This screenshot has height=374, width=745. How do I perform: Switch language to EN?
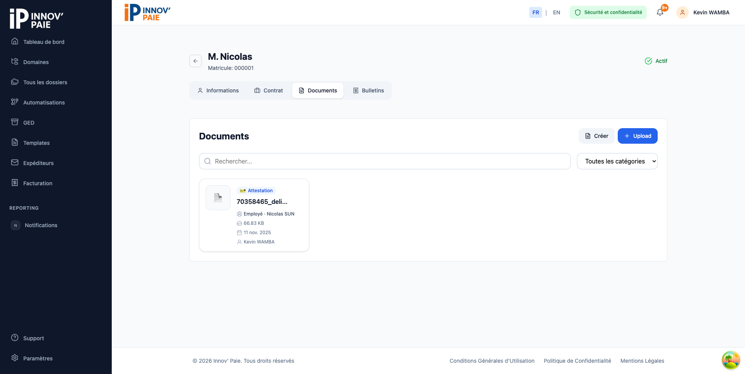[x=556, y=12]
